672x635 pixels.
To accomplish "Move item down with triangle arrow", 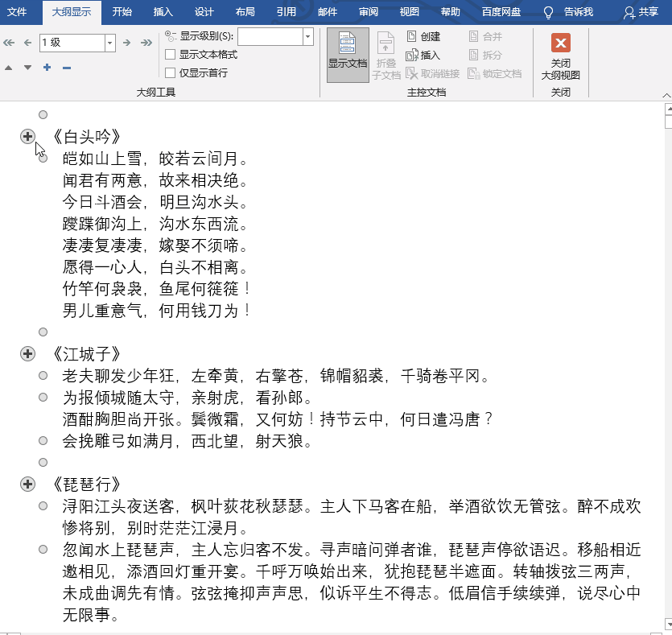I will point(27,68).
